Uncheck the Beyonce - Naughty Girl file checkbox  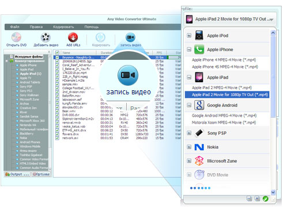point(57,58)
